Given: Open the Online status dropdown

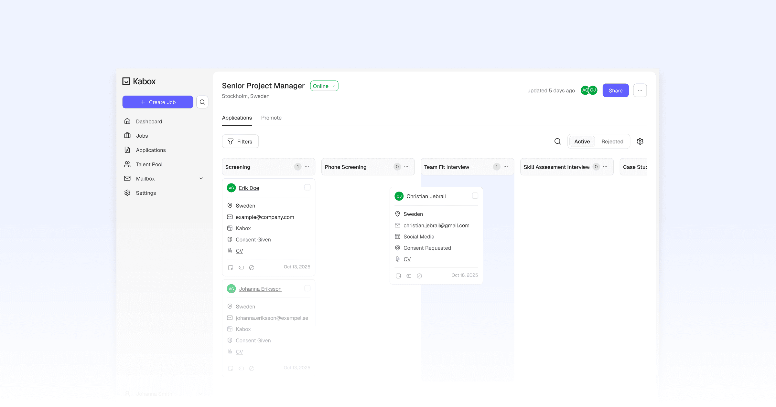Looking at the screenshot, I should click(324, 86).
